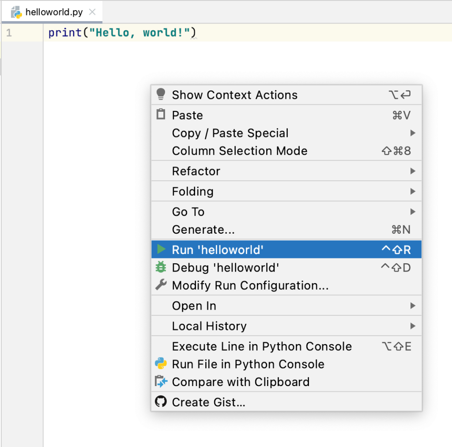Click the green Debug bug icon
Image resolution: width=452 pixels, height=447 pixels.
tap(161, 267)
